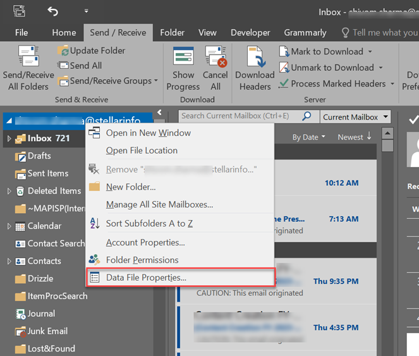
Task: Click the Folder Permissions people icon
Action: pos(94,259)
